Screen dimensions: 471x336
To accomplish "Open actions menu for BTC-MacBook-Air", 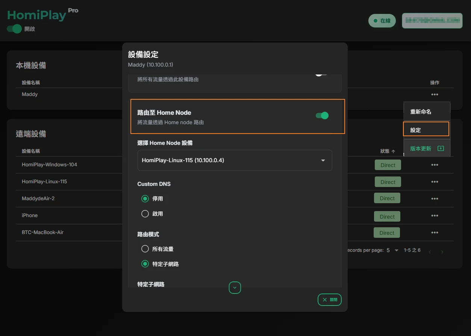I will [435, 233].
